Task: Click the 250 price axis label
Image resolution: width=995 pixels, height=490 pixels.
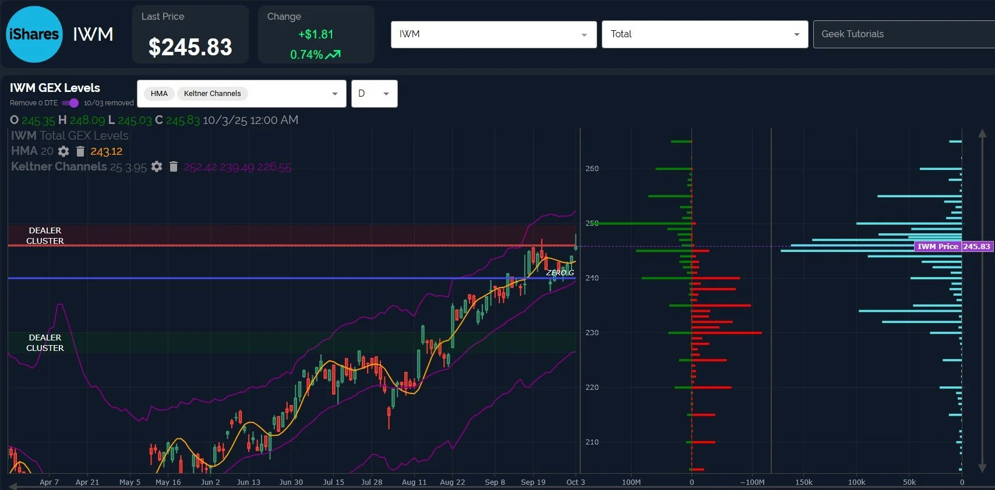Action: tap(592, 223)
